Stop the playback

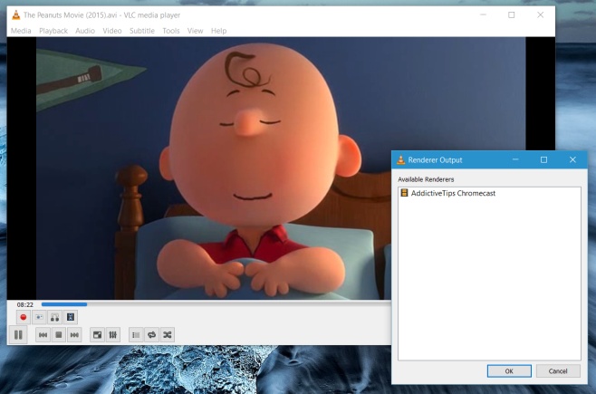click(x=59, y=335)
